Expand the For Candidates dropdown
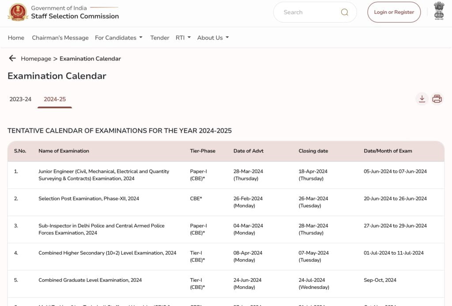452x306 pixels. tap(119, 38)
